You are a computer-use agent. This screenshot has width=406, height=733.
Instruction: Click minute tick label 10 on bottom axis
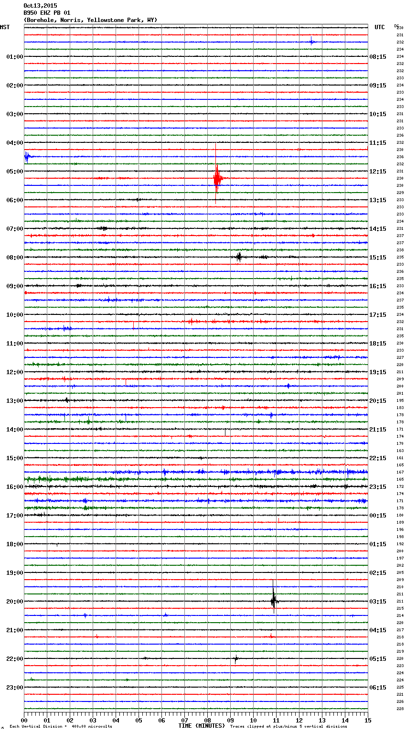[253, 720]
